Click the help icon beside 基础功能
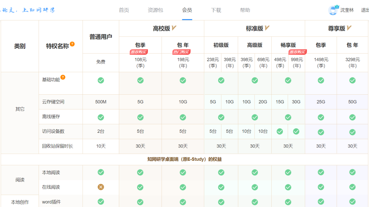 (63, 77)
